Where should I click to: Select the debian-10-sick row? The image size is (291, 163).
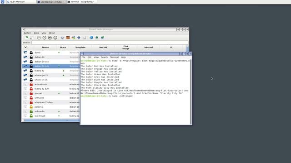click(51, 62)
